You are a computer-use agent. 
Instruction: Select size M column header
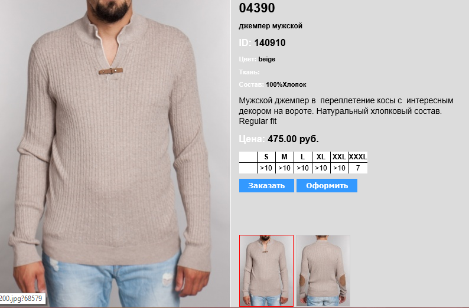point(285,157)
